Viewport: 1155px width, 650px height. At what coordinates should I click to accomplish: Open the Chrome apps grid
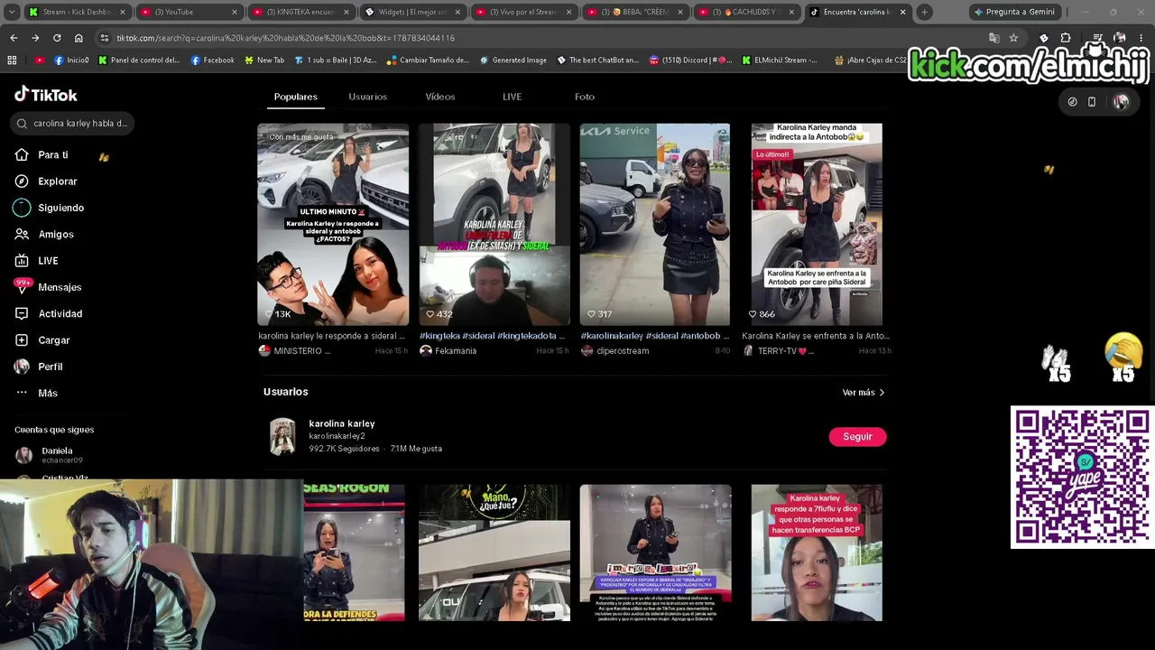(12, 60)
